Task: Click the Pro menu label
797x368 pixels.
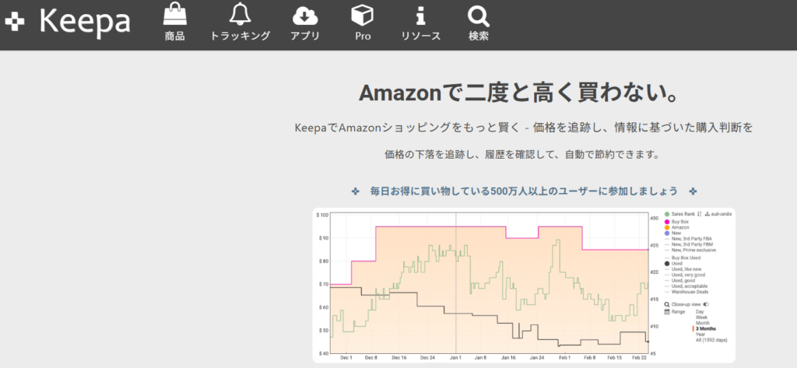Action: (363, 36)
